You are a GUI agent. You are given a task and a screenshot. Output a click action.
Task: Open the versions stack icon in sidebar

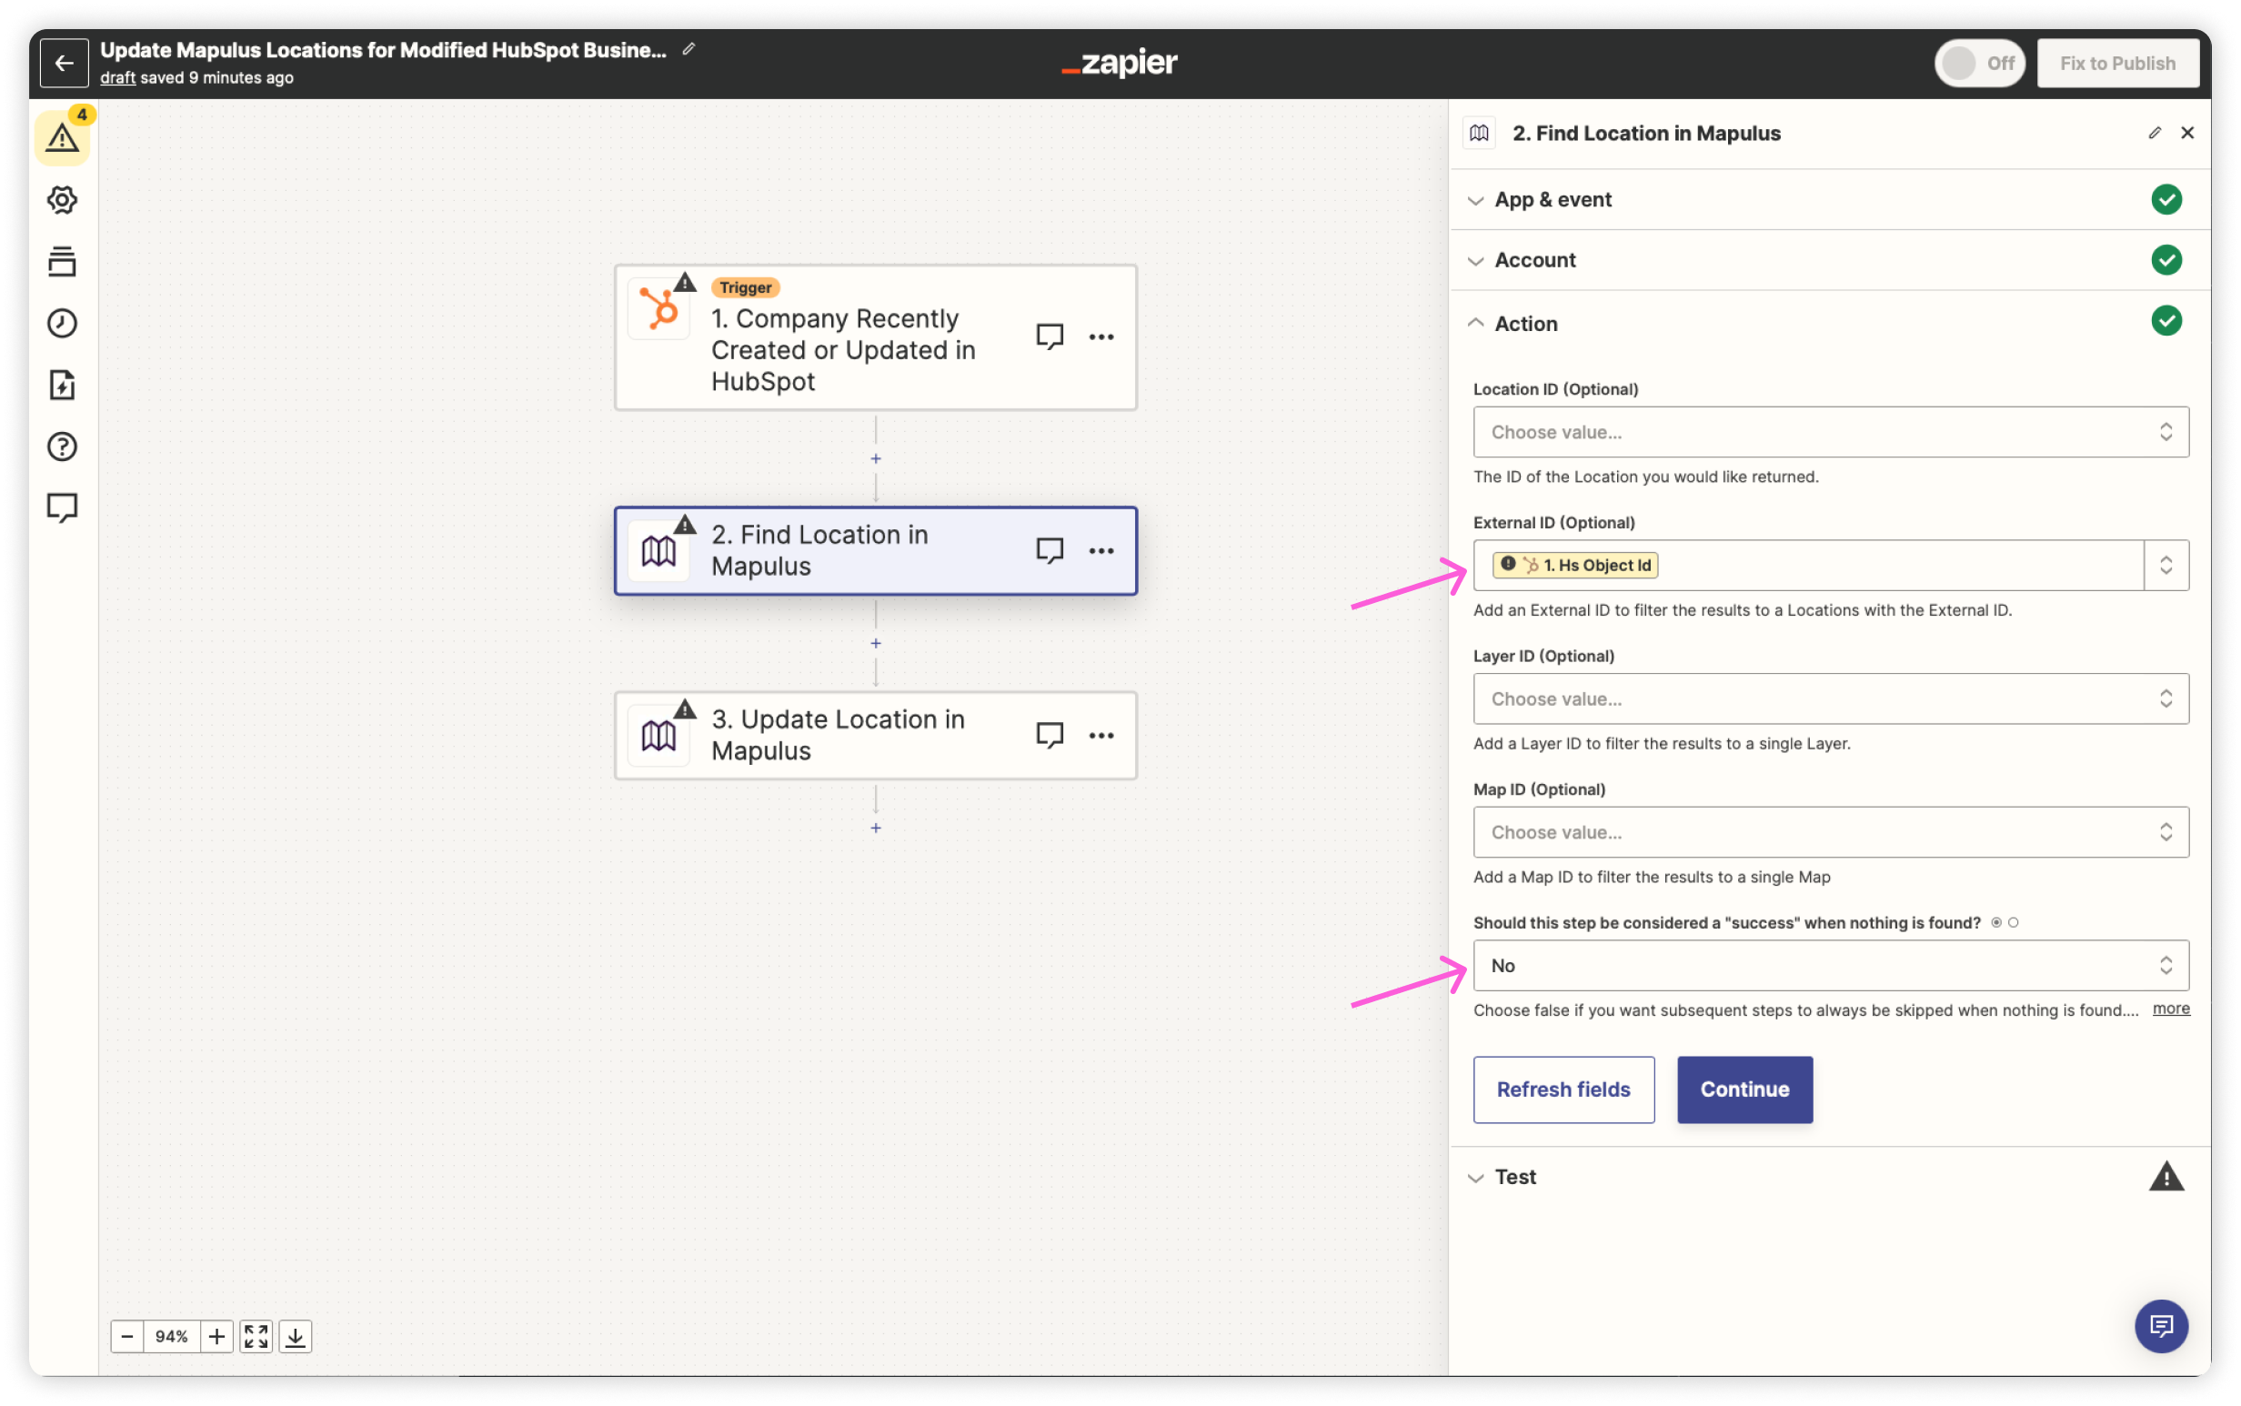63,261
